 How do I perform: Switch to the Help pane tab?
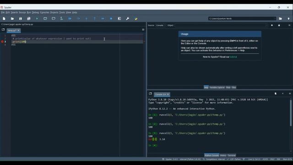[206, 88]
